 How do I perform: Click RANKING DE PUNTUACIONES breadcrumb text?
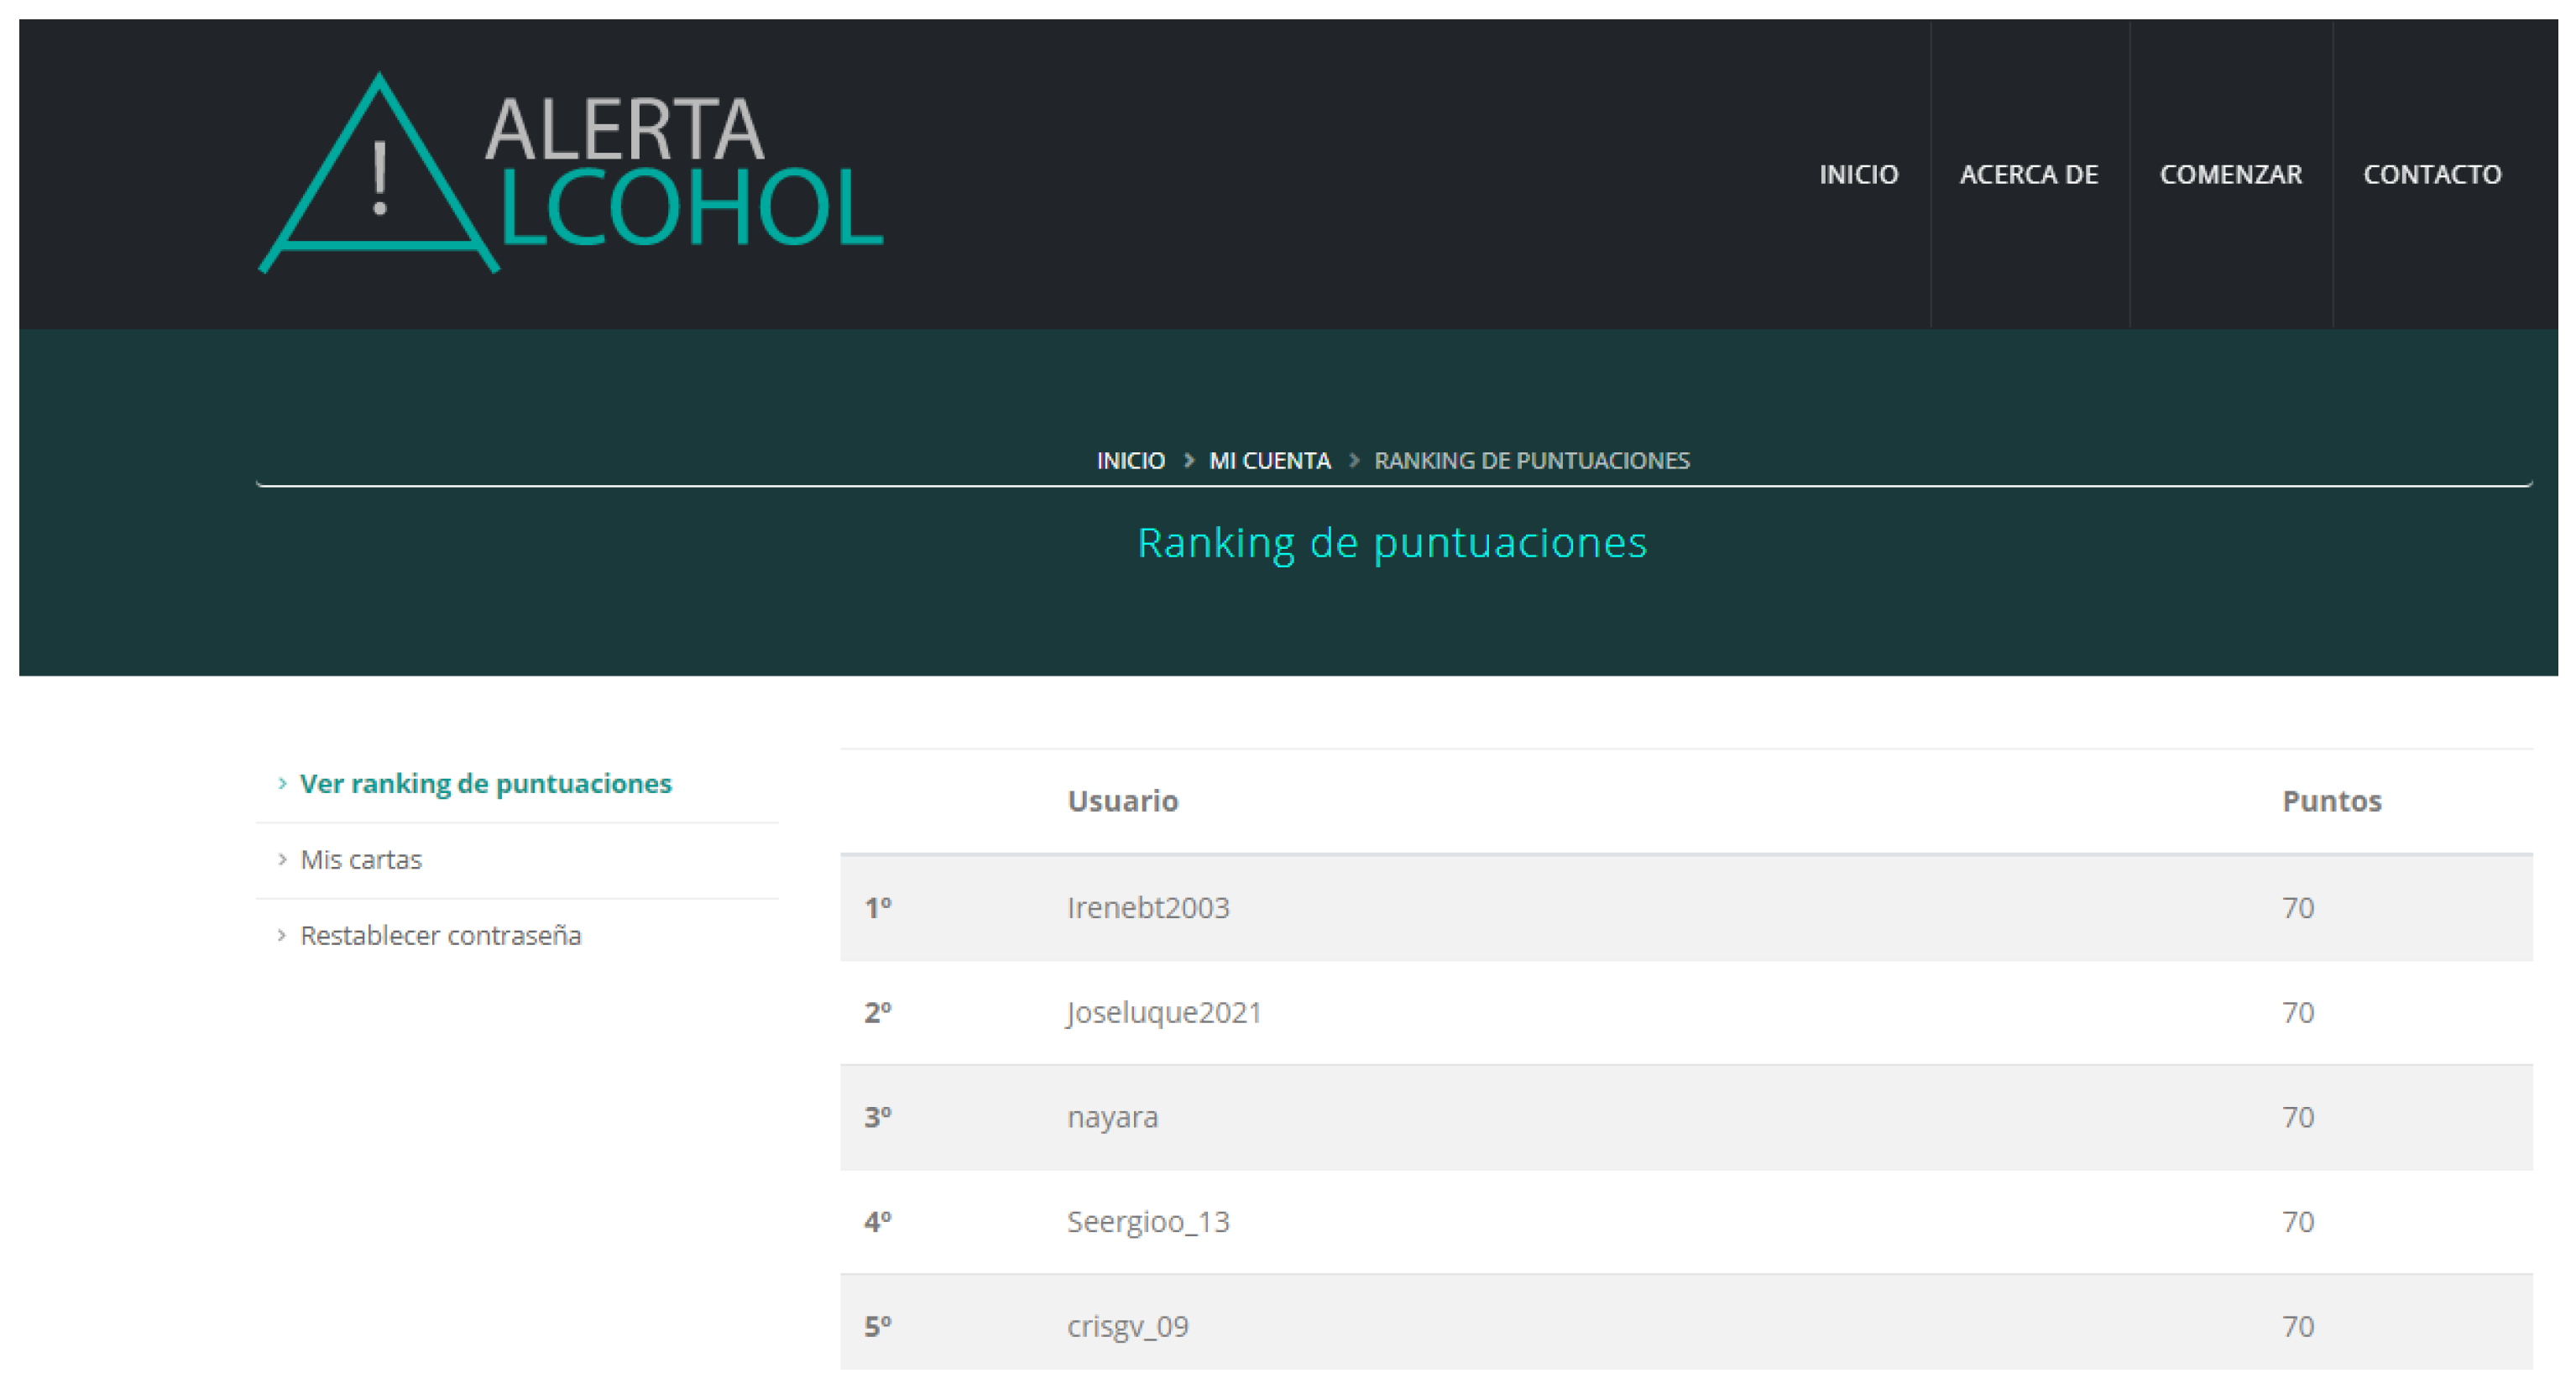pos(1531,460)
